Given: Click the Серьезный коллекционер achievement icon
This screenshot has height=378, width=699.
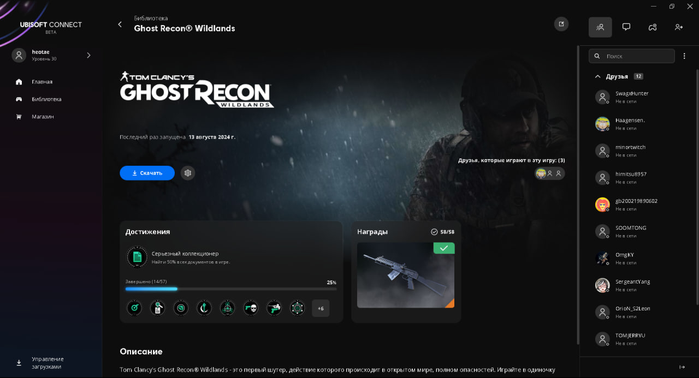Looking at the screenshot, I should [137, 257].
